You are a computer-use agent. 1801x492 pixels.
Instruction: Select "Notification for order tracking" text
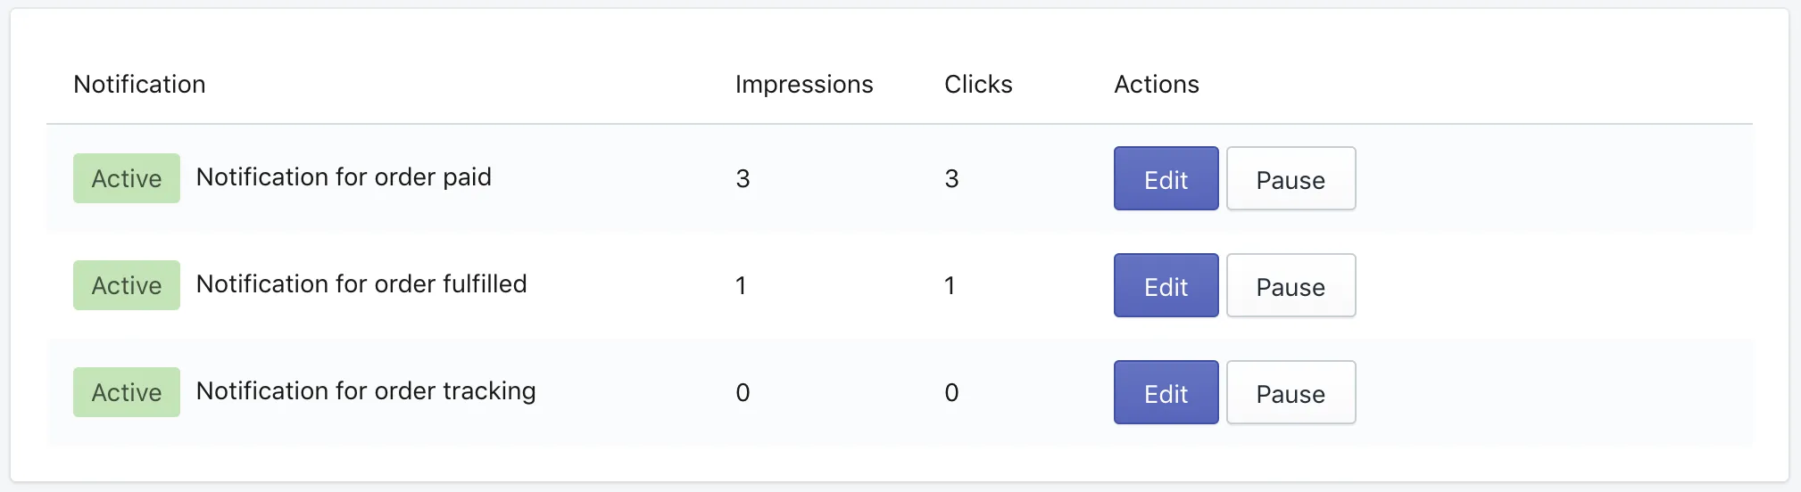(366, 391)
